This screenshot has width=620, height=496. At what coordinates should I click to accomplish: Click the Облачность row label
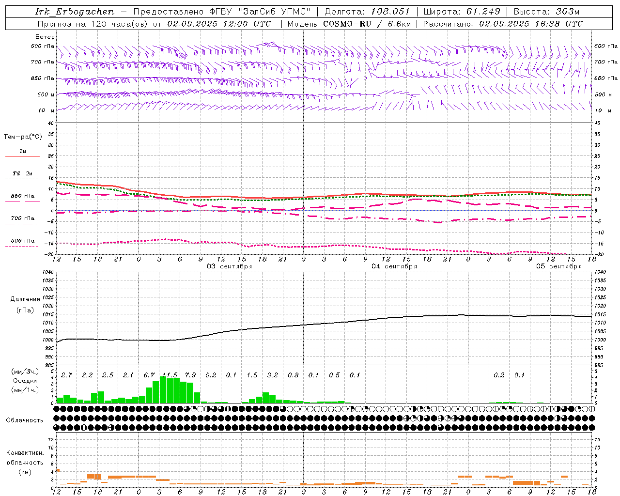(x=25, y=420)
